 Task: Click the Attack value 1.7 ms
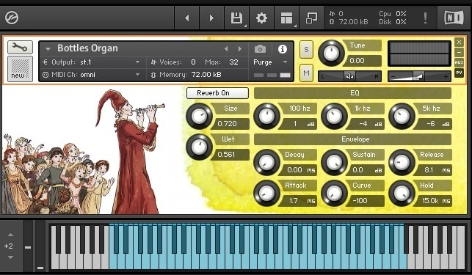click(299, 201)
